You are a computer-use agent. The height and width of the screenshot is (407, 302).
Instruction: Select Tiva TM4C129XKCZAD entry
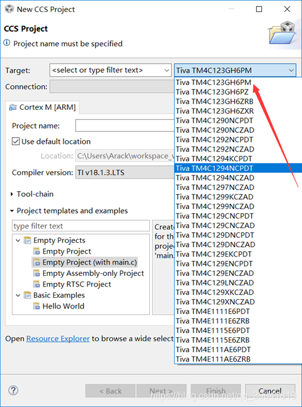(x=238, y=292)
